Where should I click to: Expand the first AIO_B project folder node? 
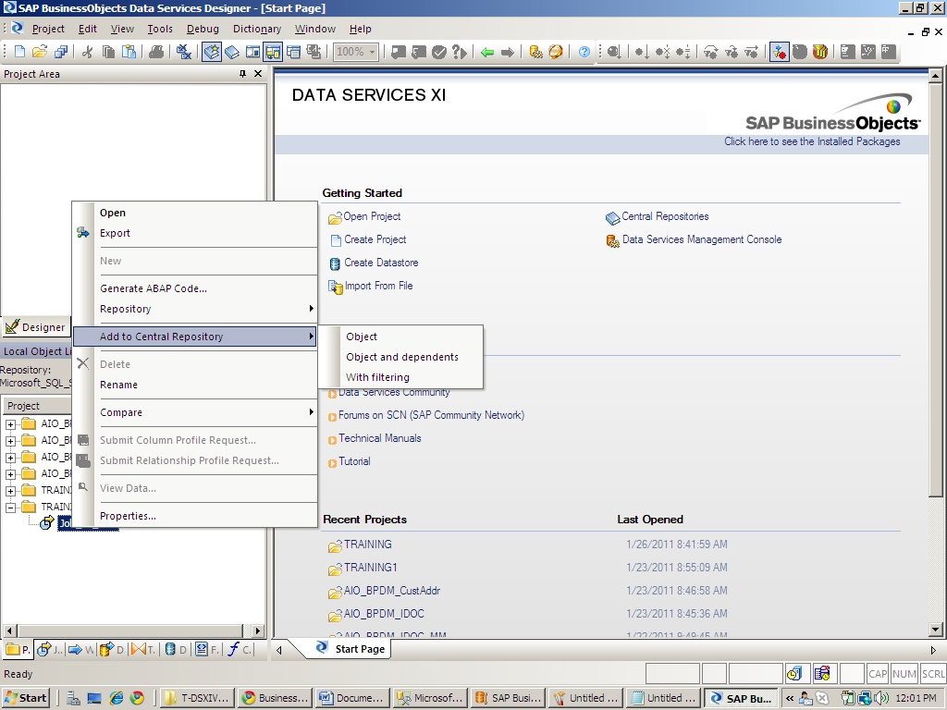coord(10,423)
